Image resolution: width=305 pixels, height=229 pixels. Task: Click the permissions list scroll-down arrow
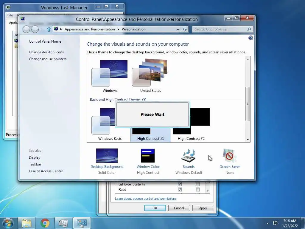coord(208,191)
